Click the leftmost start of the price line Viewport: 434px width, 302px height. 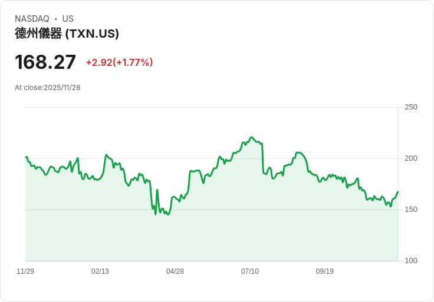click(x=26, y=157)
